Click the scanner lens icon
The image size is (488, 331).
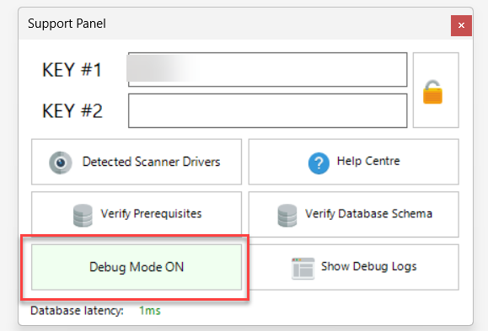61,163
